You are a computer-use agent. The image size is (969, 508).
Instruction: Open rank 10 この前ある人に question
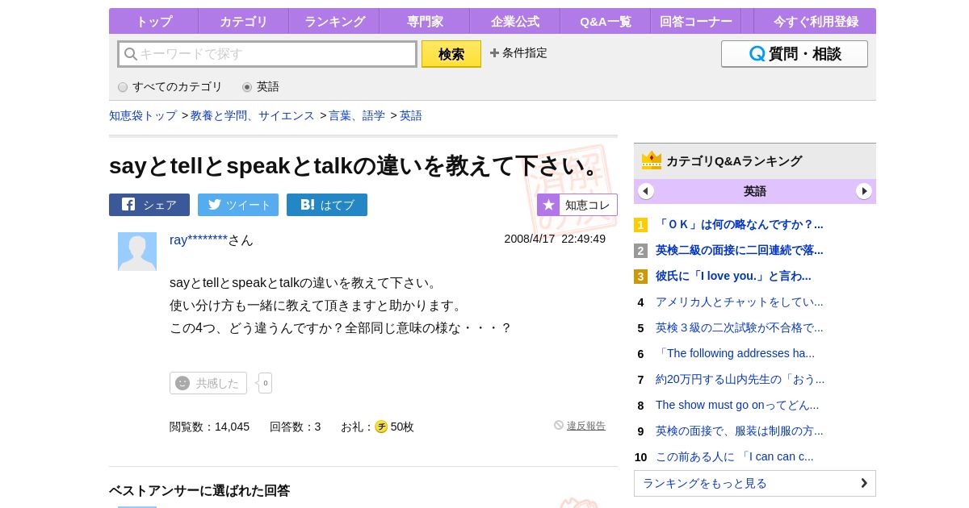click(735, 456)
